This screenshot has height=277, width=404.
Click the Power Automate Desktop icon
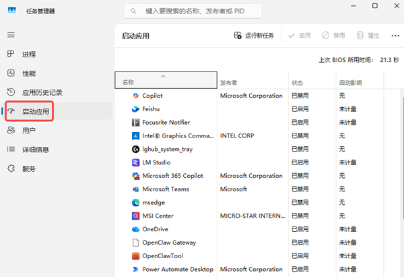click(x=135, y=270)
